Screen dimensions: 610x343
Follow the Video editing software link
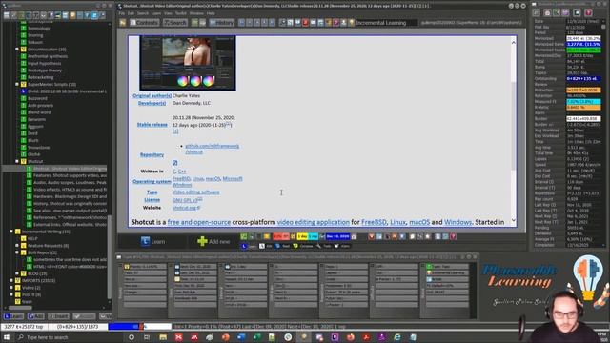tap(196, 192)
